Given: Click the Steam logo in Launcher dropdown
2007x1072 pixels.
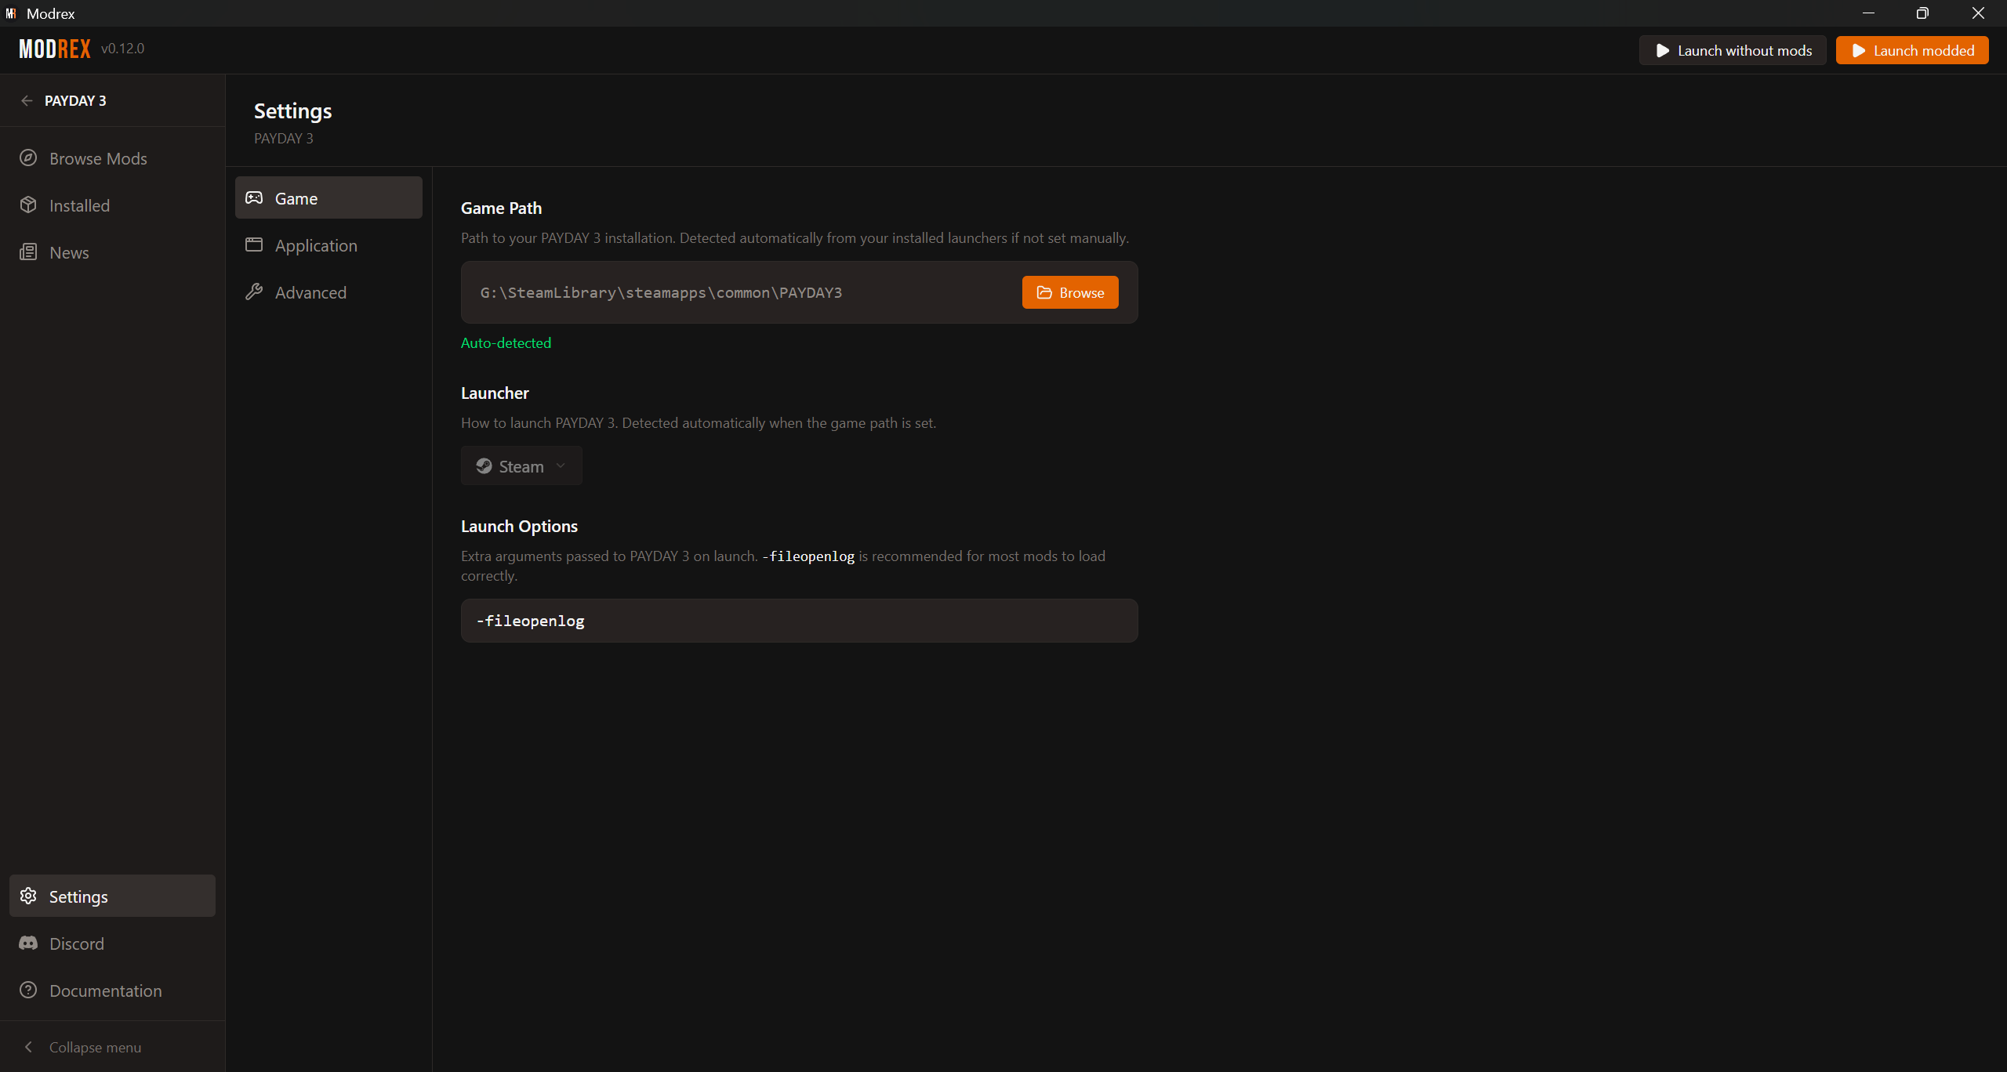Looking at the screenshot, I should [485, 466].
